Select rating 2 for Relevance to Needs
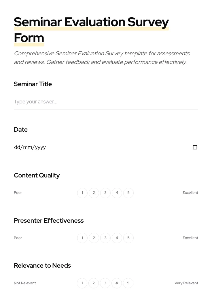Image resolution: width=212 pixels, height=295 pixels. (94, 283)
